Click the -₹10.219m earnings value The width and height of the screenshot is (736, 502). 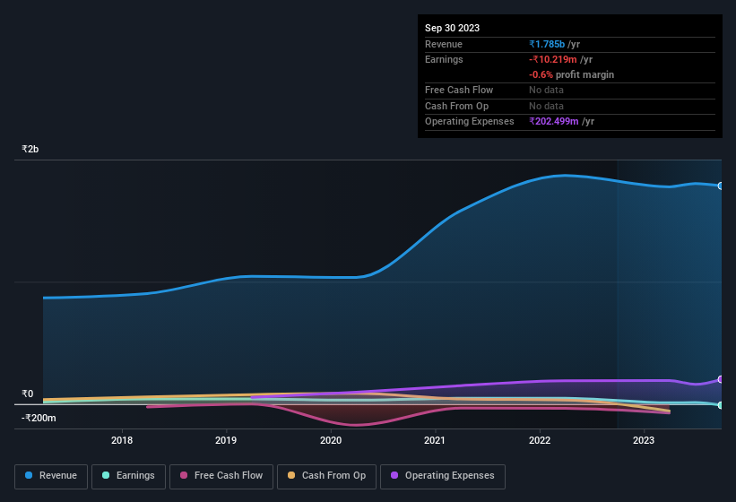coord(553,59)
